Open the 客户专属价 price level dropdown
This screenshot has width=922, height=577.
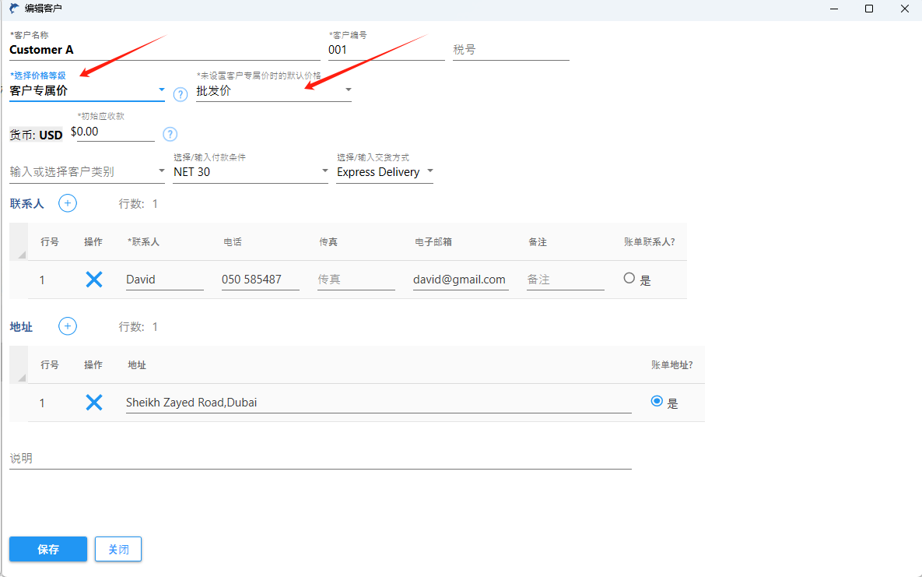tap(161, 90)
